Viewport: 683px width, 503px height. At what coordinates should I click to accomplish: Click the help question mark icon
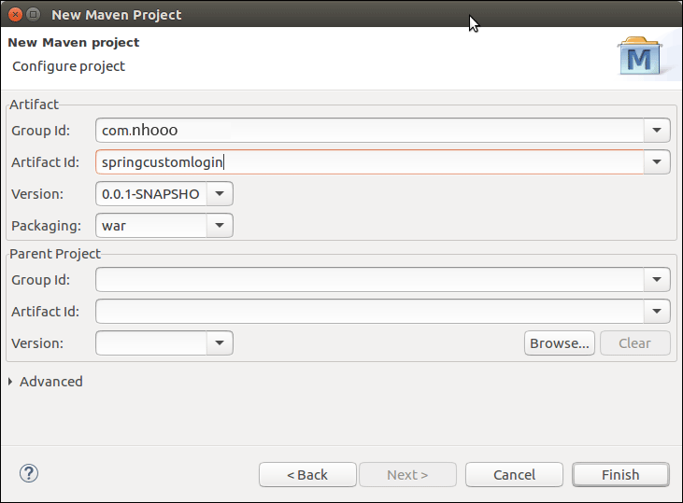(x=28, y=474)
